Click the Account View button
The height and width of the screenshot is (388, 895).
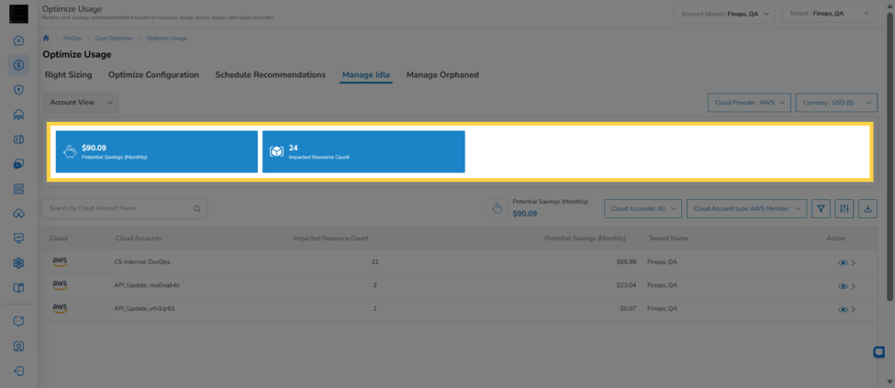[72, 102]
